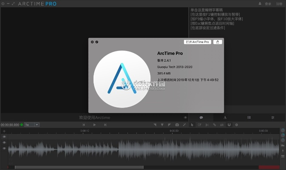Click the fullscreen arrows icon in title bar
Screen dimensions: 286x170
pyautogui.click(x=13, y=3)
